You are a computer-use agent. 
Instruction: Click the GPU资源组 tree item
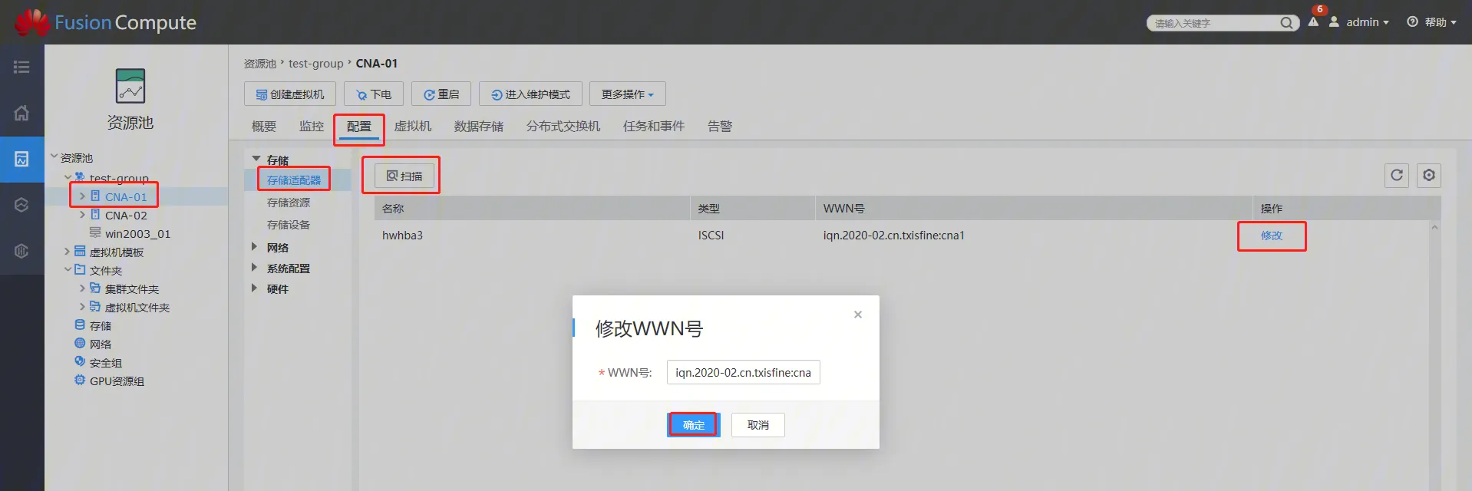coord(117,381)
